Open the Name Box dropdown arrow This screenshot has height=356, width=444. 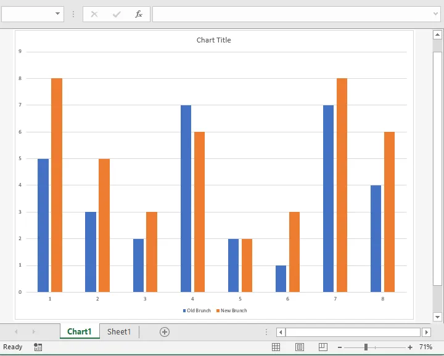pyautogui.click(x=57, y=14)
